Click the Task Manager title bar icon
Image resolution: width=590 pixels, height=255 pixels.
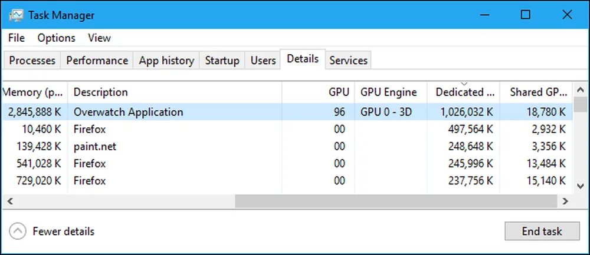[17, 15]
